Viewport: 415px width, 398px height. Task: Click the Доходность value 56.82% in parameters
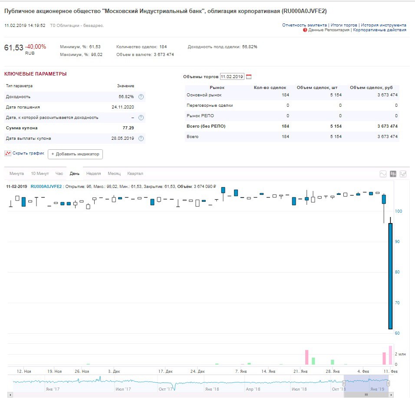[126, 97]
